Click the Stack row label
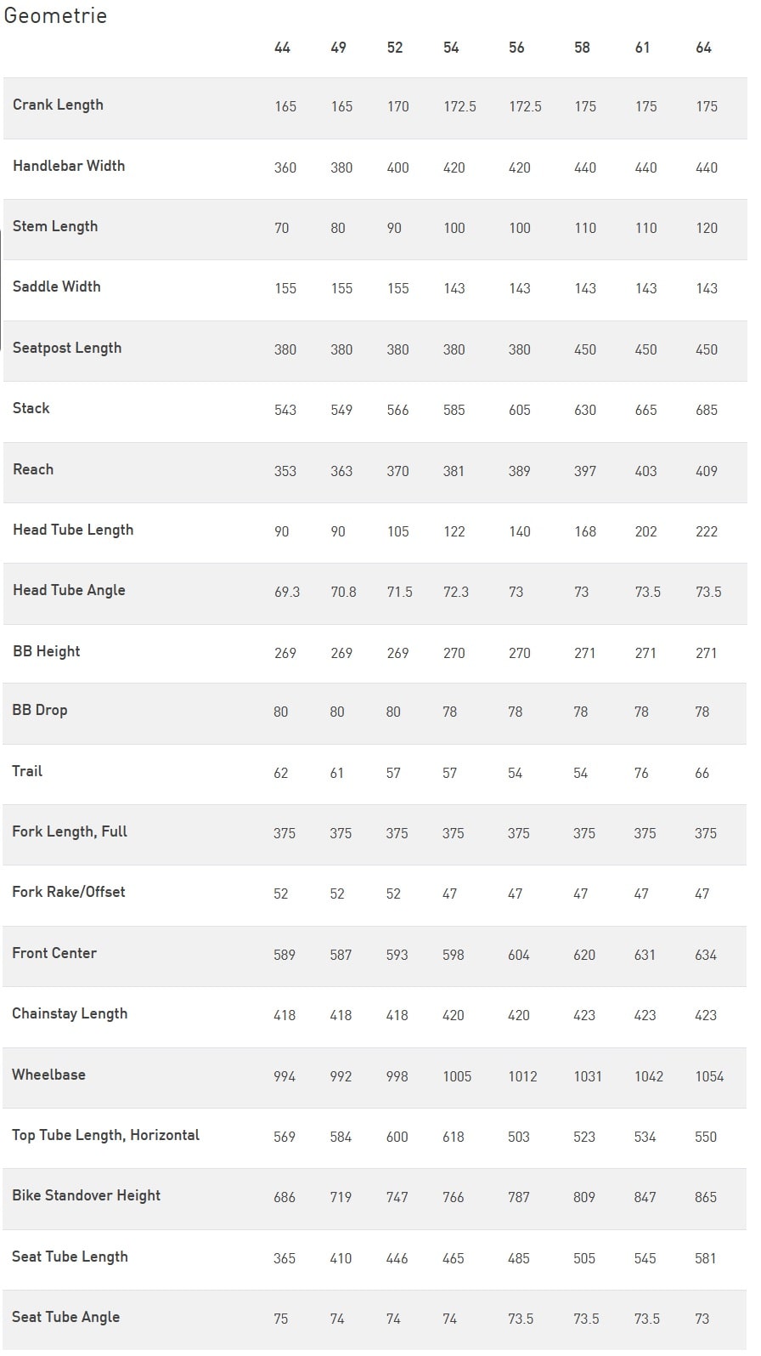This screenshot has height=1356, width=761. (x=31, y=408)
